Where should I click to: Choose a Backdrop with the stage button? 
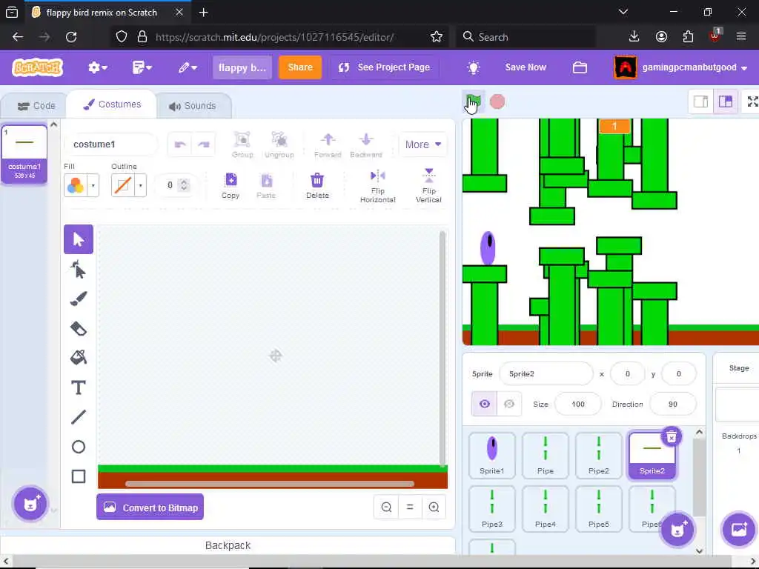739,529
